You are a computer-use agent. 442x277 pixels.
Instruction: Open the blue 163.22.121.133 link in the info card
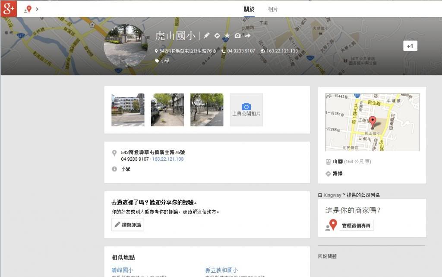[168, 159]
